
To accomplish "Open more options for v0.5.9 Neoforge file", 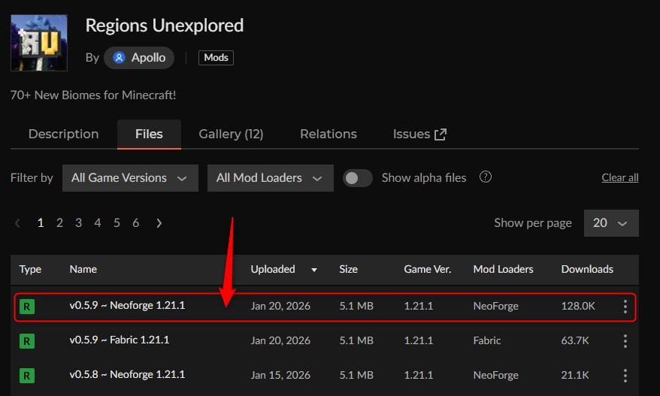I will coord(625,307).
